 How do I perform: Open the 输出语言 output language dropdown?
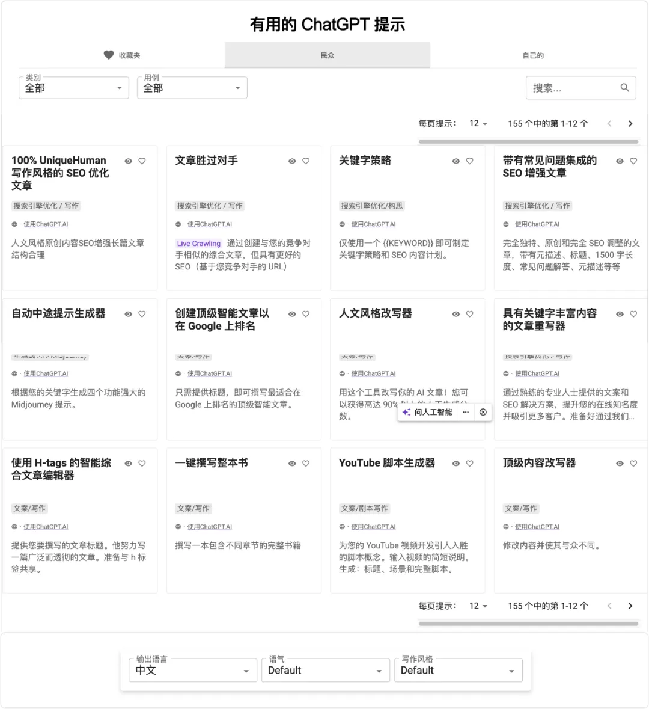coord(193,670)
